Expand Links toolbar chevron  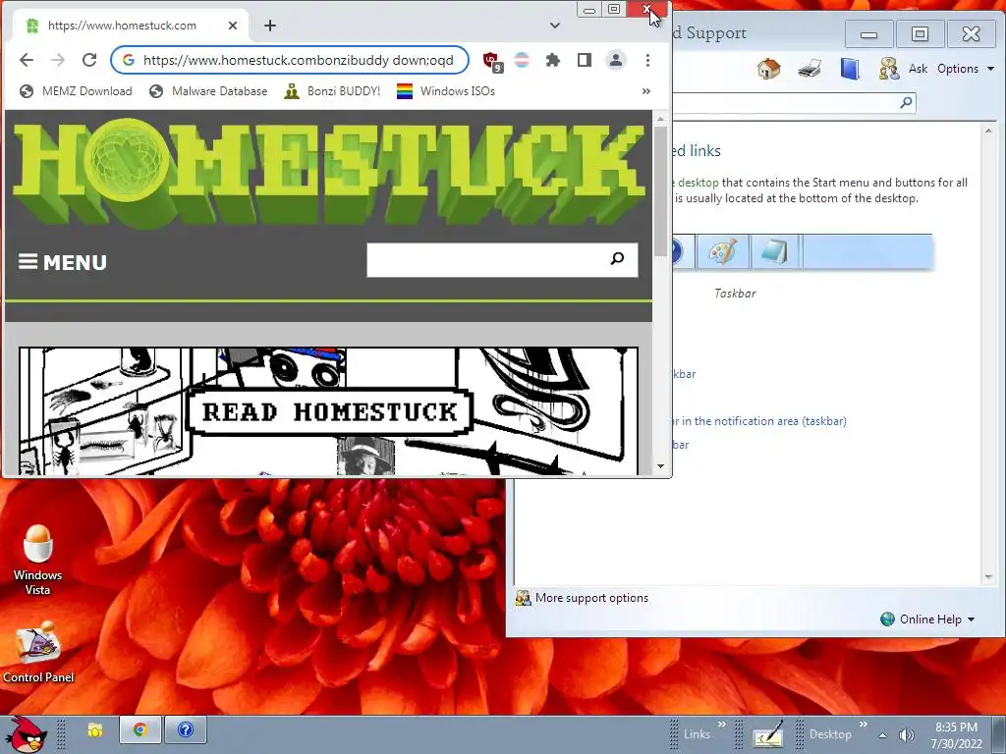[722, 725]
